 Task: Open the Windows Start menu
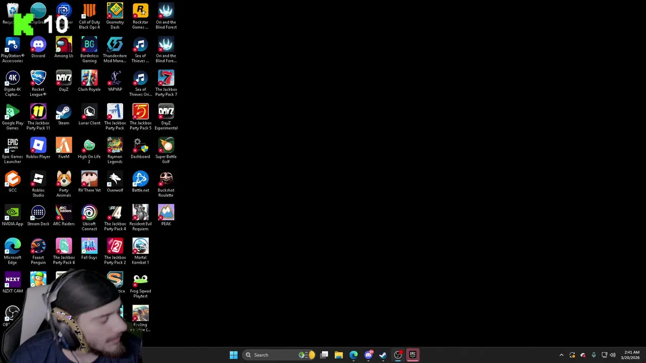(x=234, y=355)
